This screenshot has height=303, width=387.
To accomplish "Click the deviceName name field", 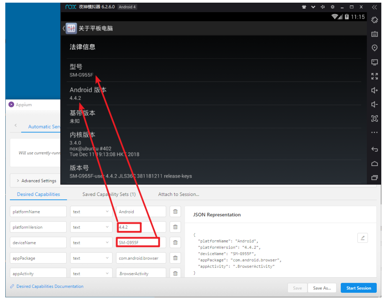I will pyautogui.click(x=38, y=242).
